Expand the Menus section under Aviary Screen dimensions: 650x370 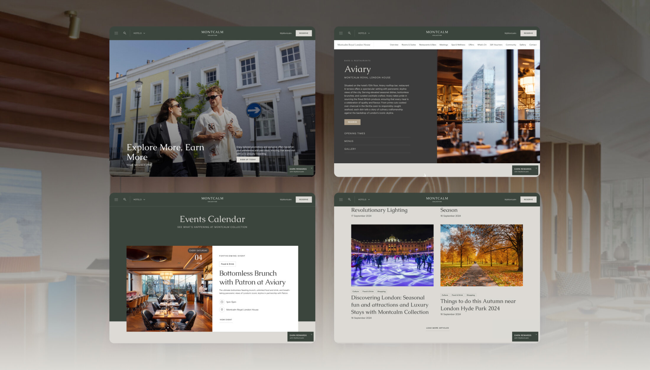click(349, 141)
